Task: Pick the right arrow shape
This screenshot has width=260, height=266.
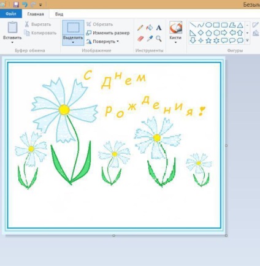Action: point(224,32)
